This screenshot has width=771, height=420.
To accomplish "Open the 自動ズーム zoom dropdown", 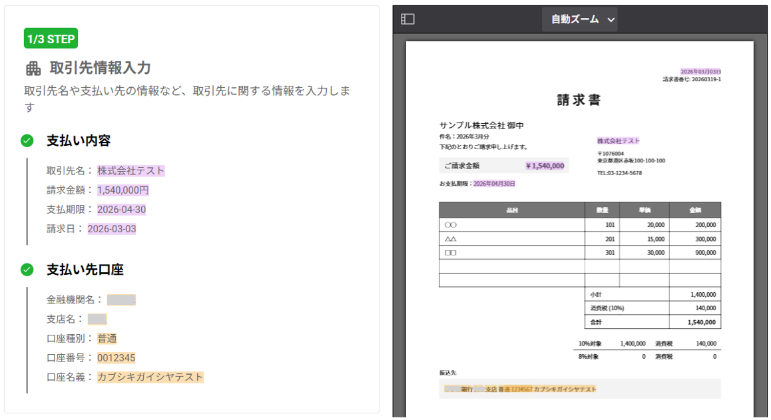I will [x=580, y=19].
